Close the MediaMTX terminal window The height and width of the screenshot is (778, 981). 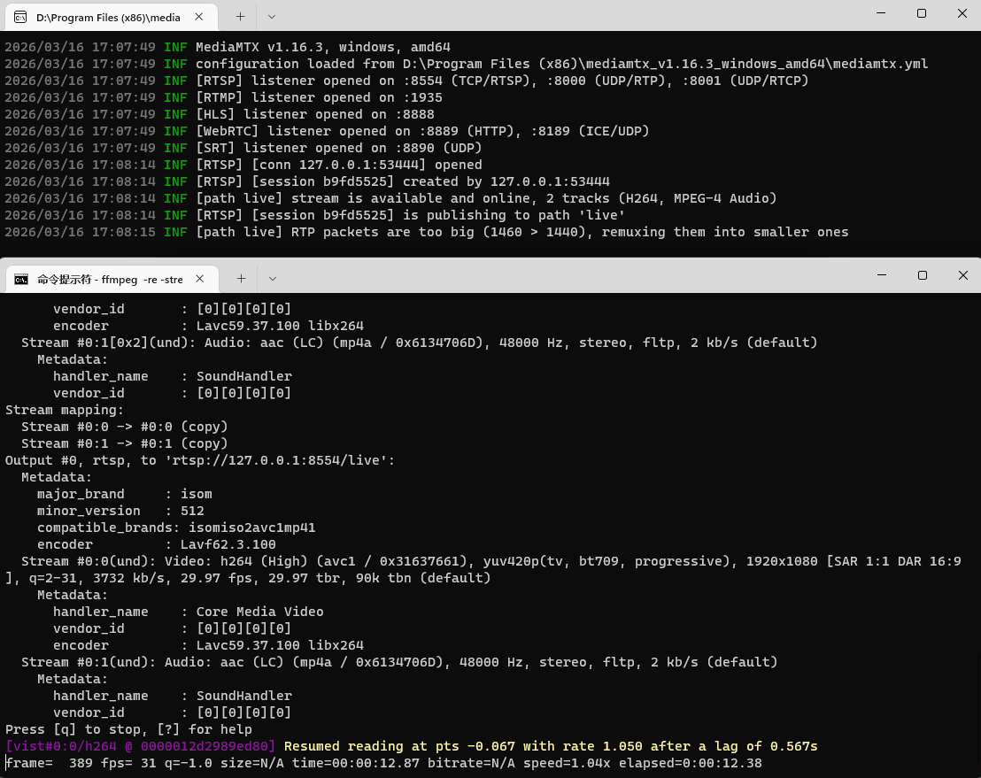point(962,13)
